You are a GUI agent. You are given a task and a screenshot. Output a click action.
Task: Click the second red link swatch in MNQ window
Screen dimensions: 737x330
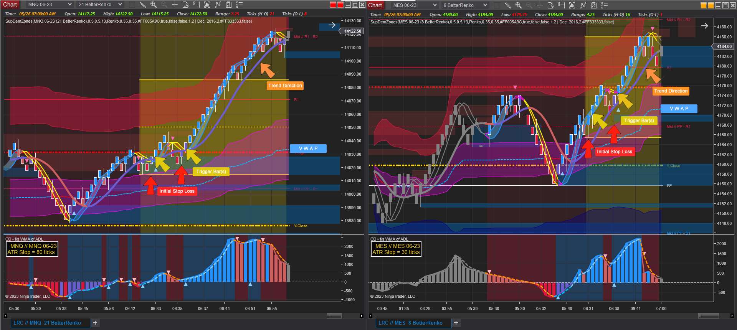point(340,5)
